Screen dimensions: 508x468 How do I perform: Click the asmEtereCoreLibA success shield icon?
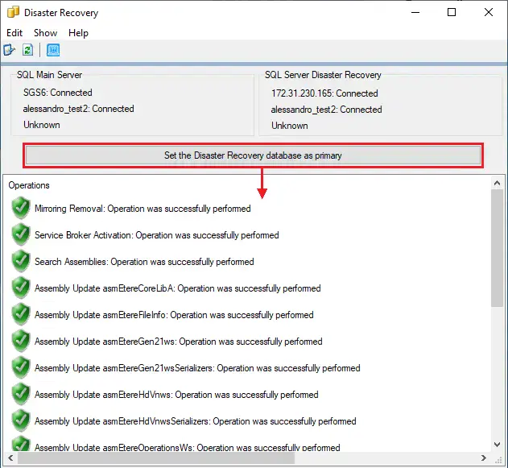click(x=21, y=288)
